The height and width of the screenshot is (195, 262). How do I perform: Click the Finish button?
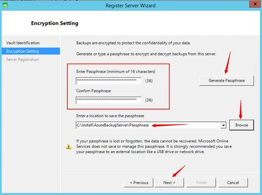[201, 182]
